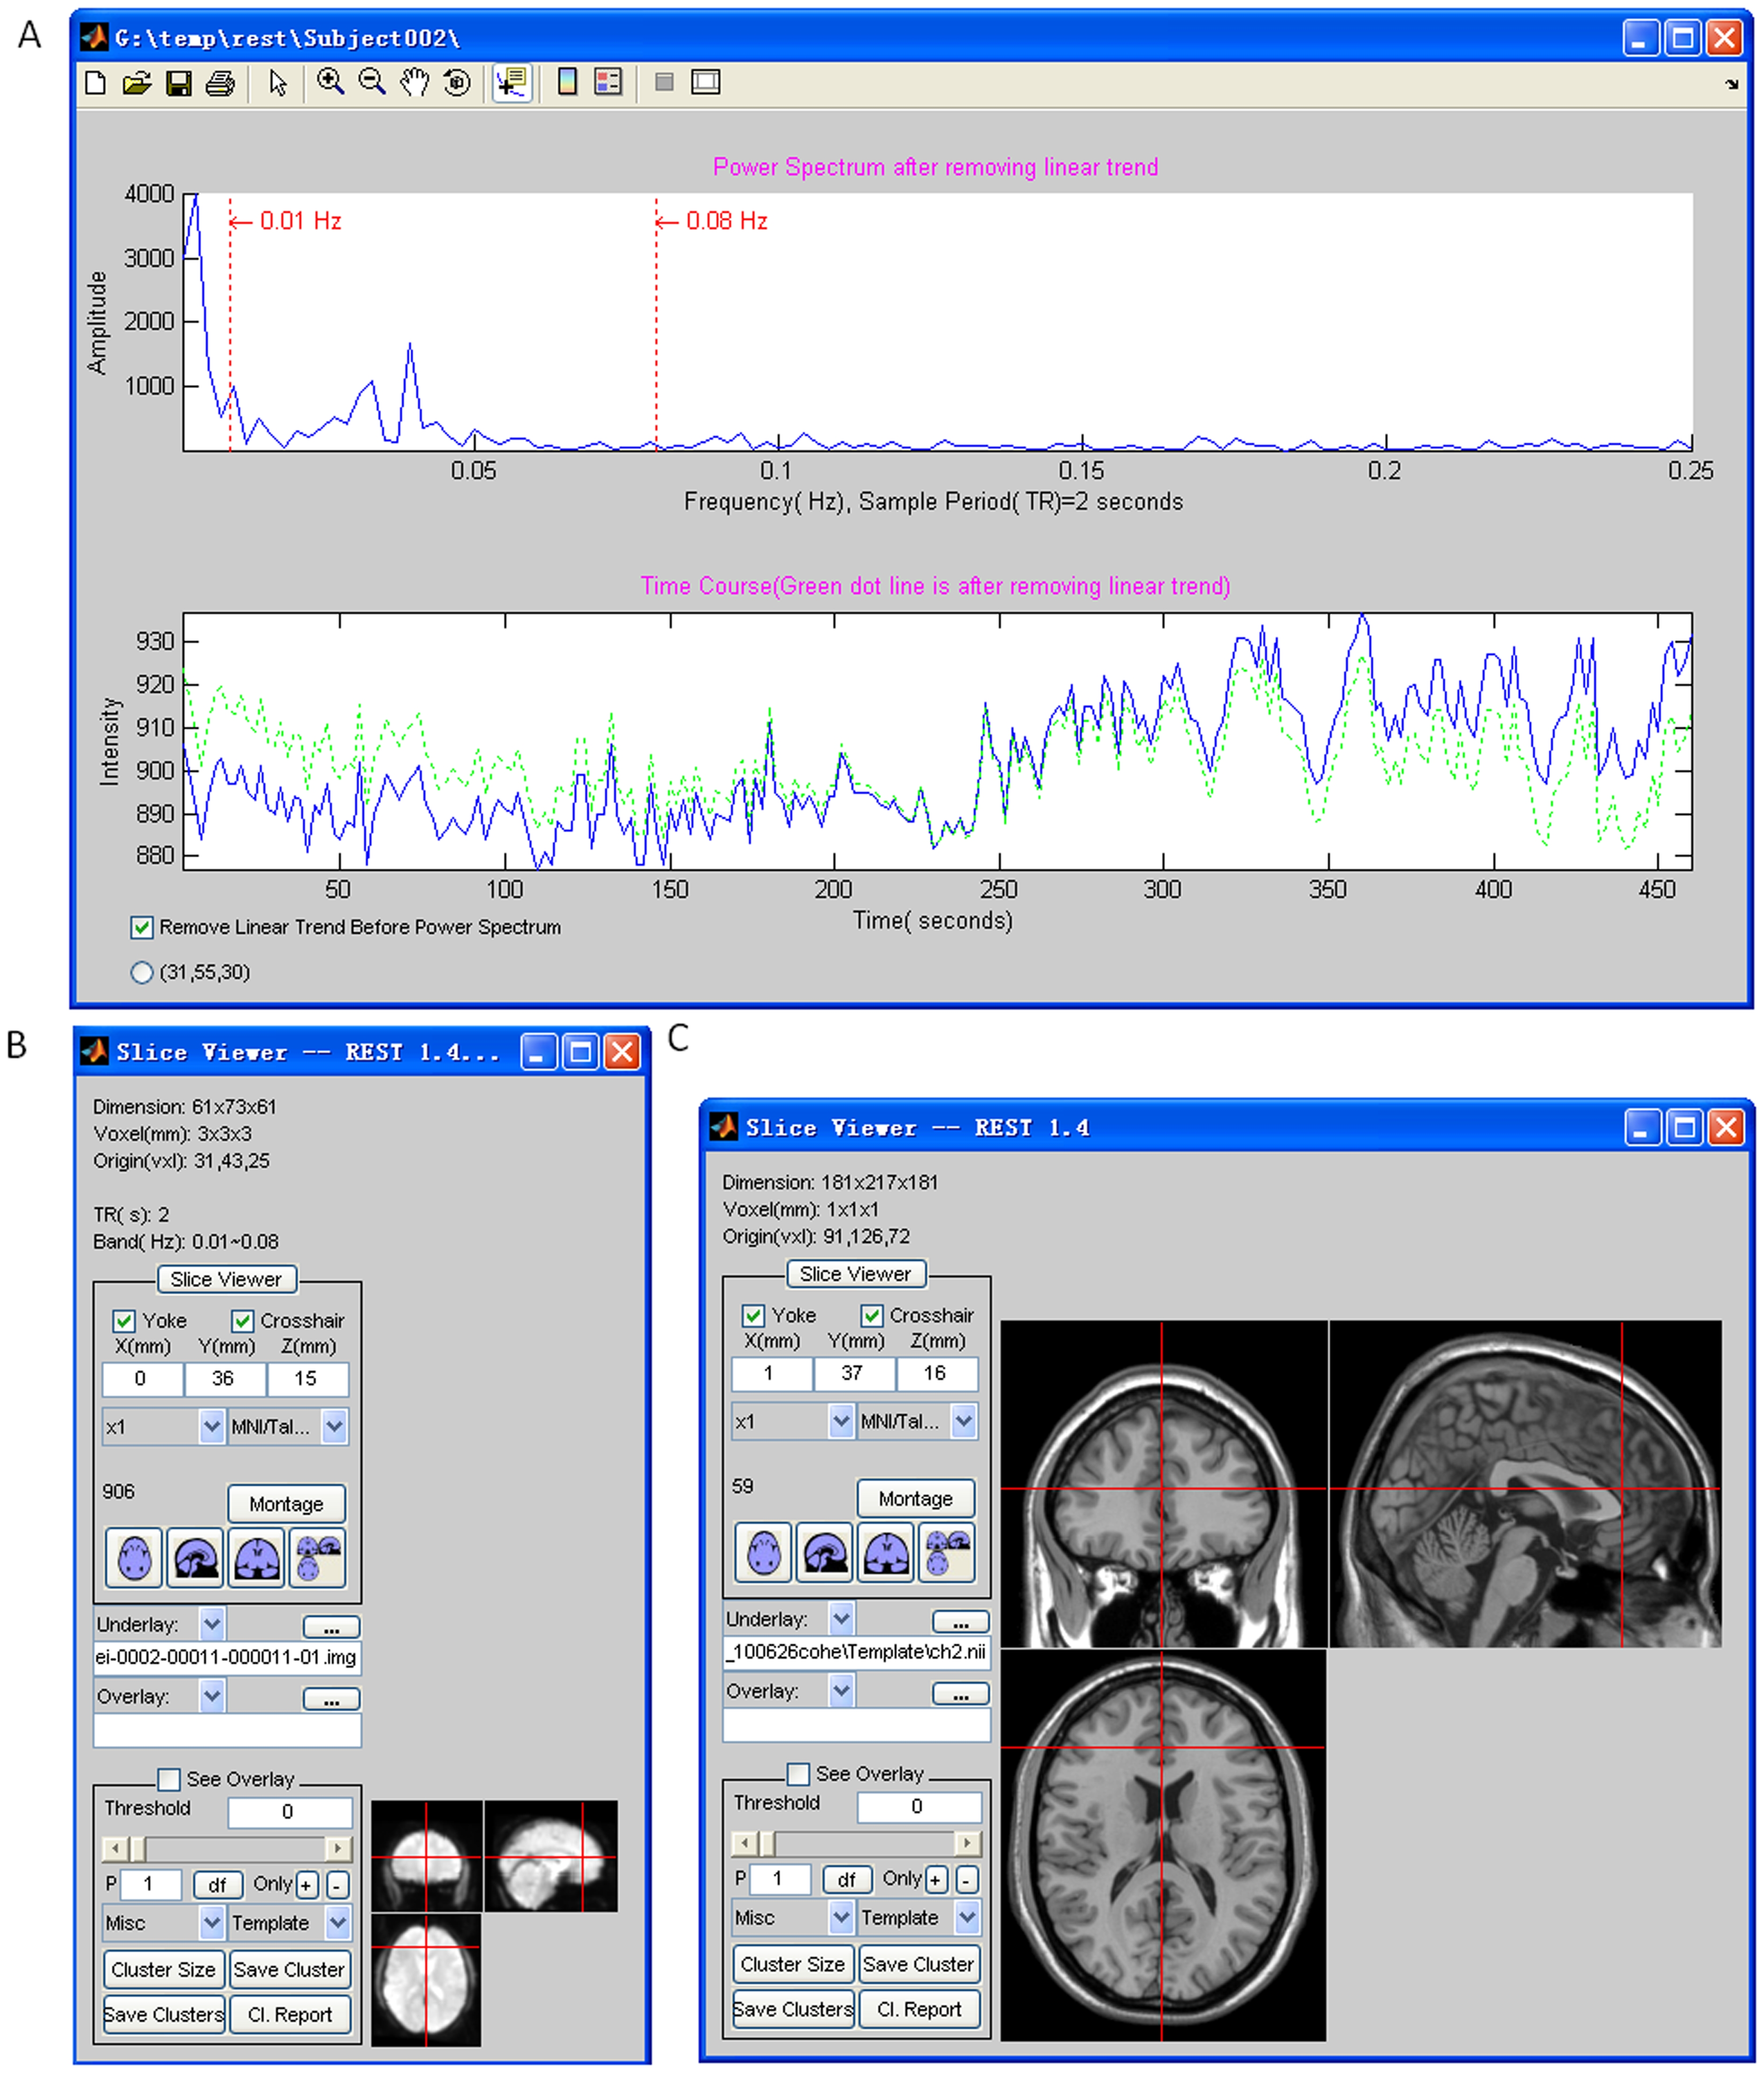Show coronal view in the small Slice Viewer
The height and width of the screenshot is (2073, 1764).
(x=257, y=1557)
